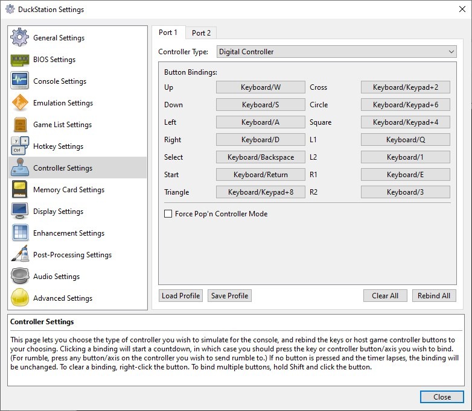The image size is (472, 411).
Task: Click the Load Profile button
Action: [180, 296]
